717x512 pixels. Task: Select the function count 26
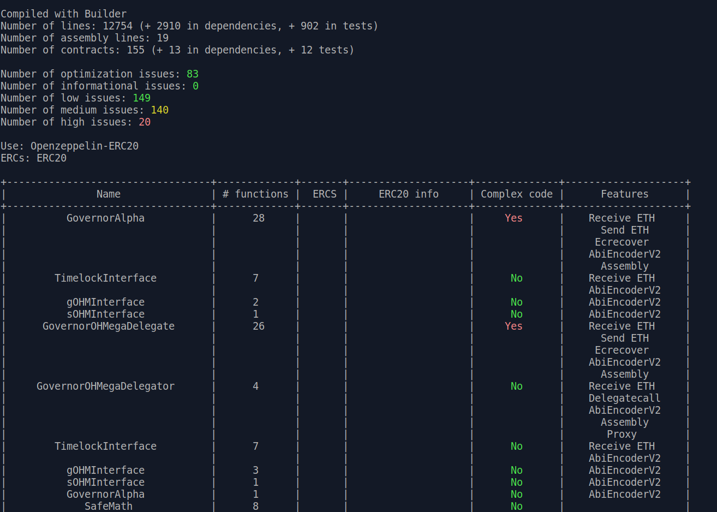259,326
